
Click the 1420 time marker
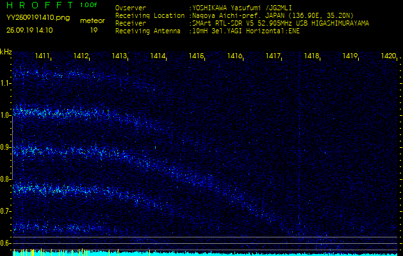[x=388, y=56]
